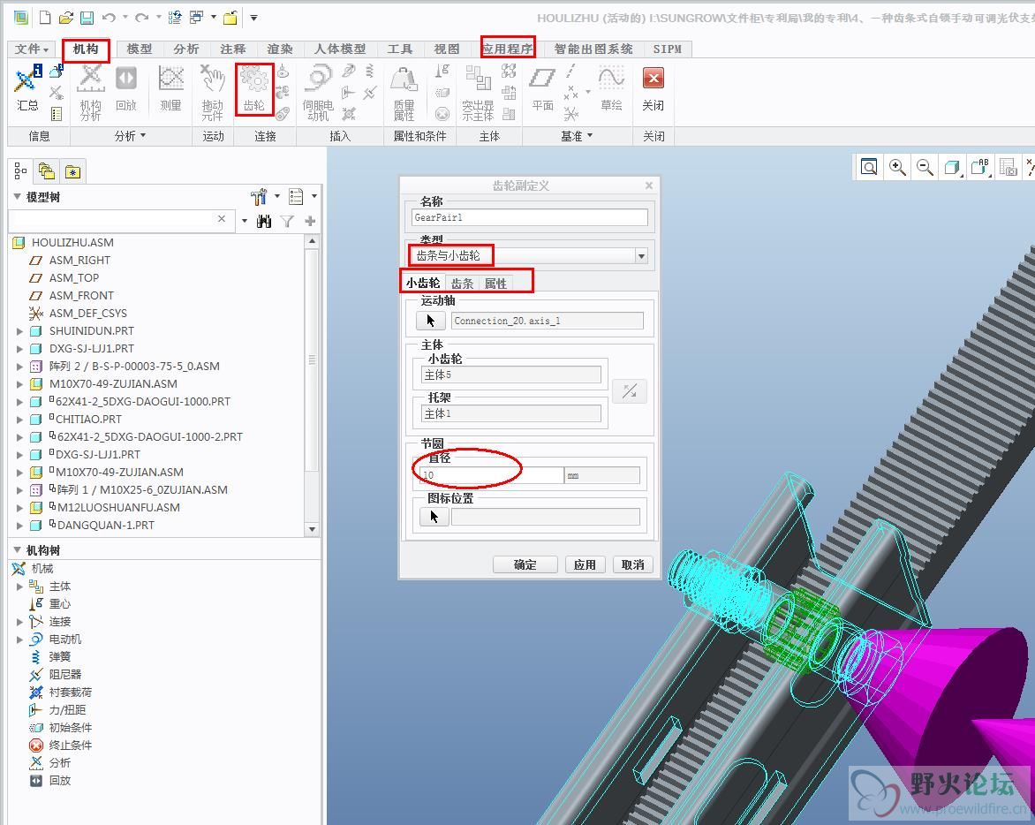This screenshot has width=1035, height=825.
Task: Click the 汇总 summary icon
Action: (26, 88)
